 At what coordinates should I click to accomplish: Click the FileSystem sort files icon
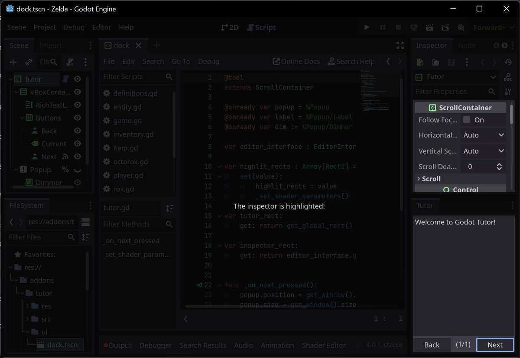(x=85, y=237)
